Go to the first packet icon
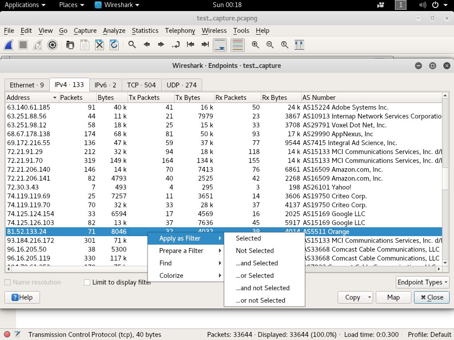 click(191, 45)
